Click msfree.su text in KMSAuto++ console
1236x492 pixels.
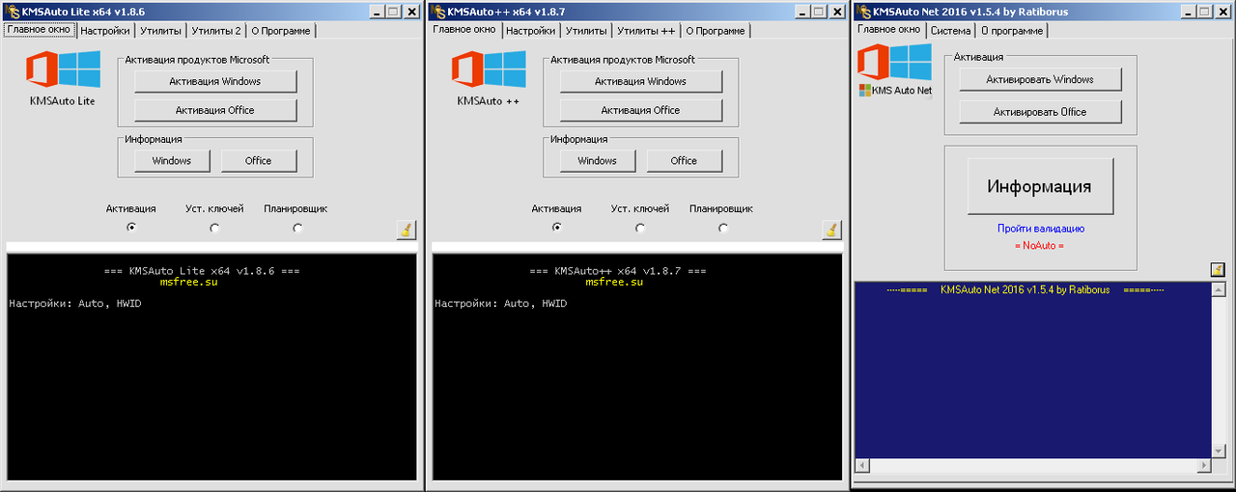tap(615, 283)
